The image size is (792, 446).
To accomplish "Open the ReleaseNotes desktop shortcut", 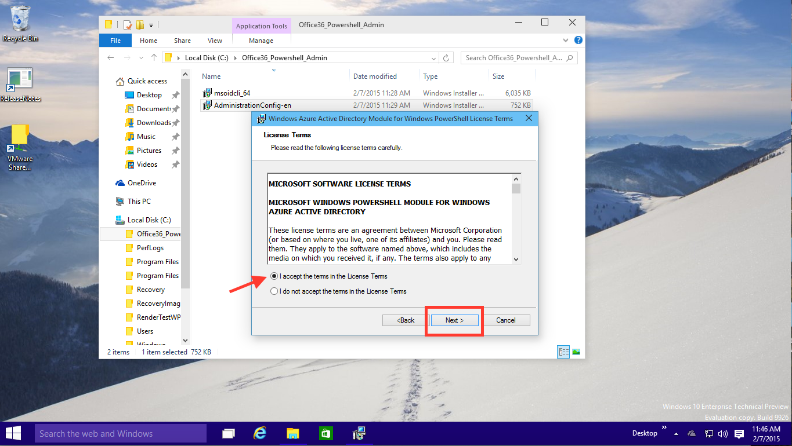I will click(x=20, y=85).
